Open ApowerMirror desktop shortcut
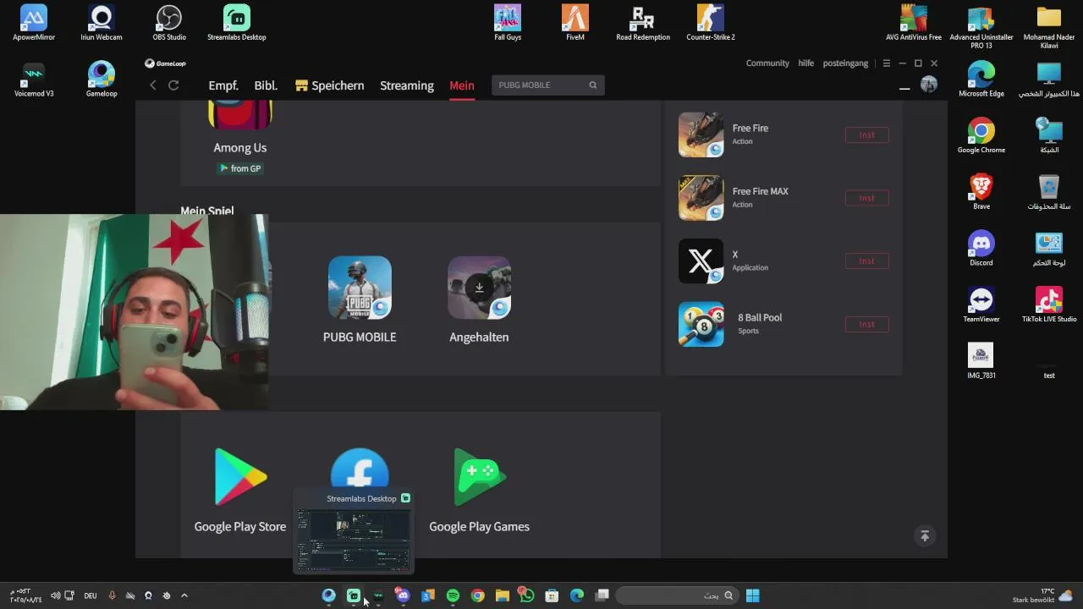 tap(34, 23)
